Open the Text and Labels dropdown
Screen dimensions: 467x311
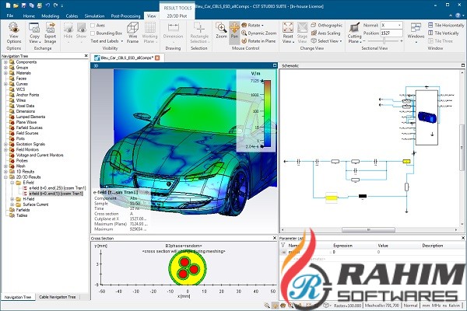coord(107,41)
